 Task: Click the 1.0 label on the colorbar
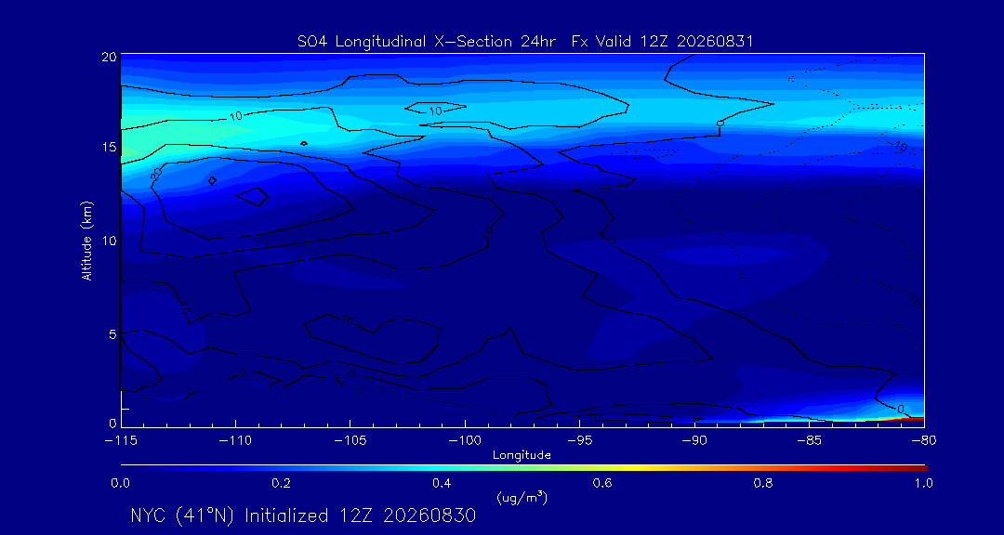pos(922,483)
